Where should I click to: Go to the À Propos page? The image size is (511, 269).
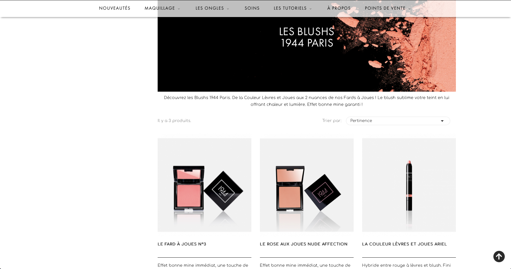click(339, 8)
